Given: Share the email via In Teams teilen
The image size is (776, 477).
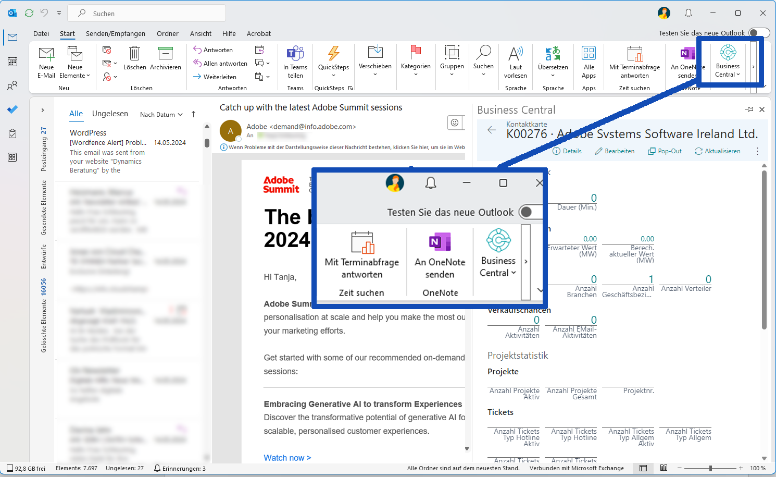Looking at the screenshot, I should 295,63.
